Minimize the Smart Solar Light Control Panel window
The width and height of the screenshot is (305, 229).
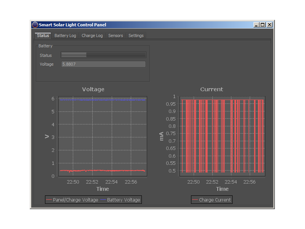pos(256,25)
